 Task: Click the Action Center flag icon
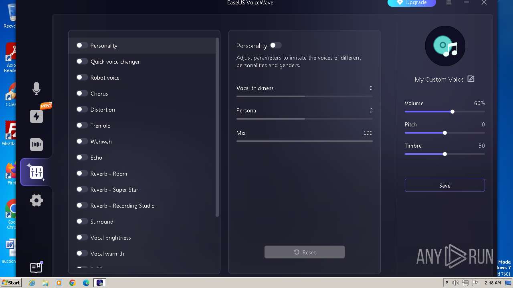(474, 283)
